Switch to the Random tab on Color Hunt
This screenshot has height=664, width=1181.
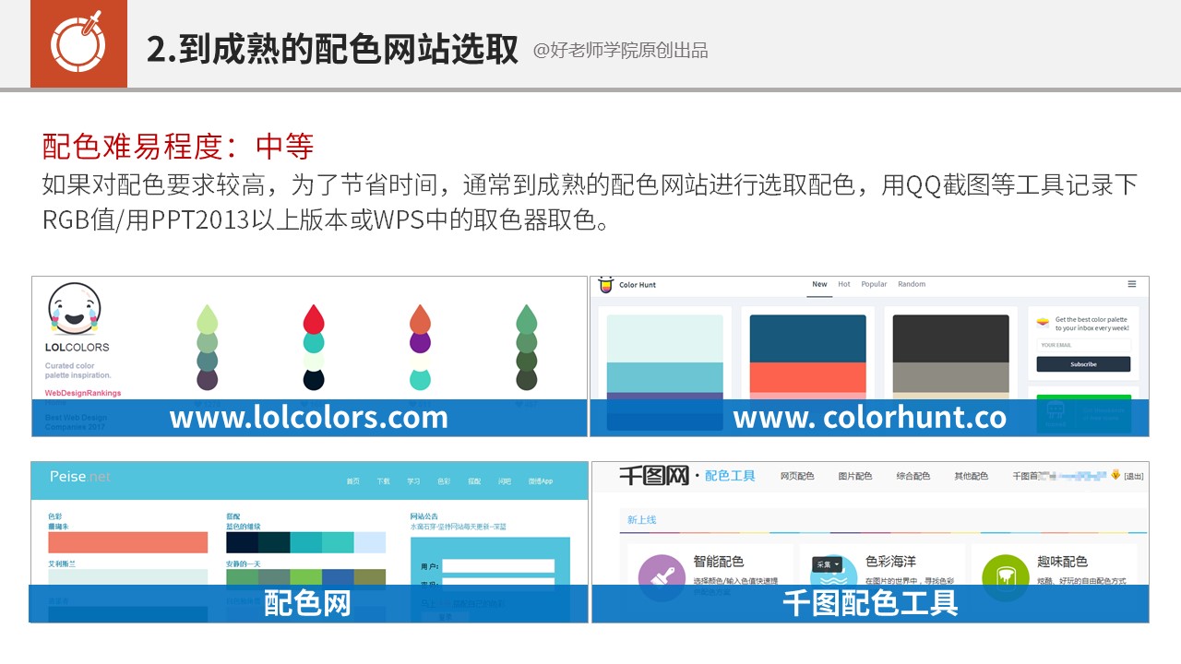click(912, 284)
